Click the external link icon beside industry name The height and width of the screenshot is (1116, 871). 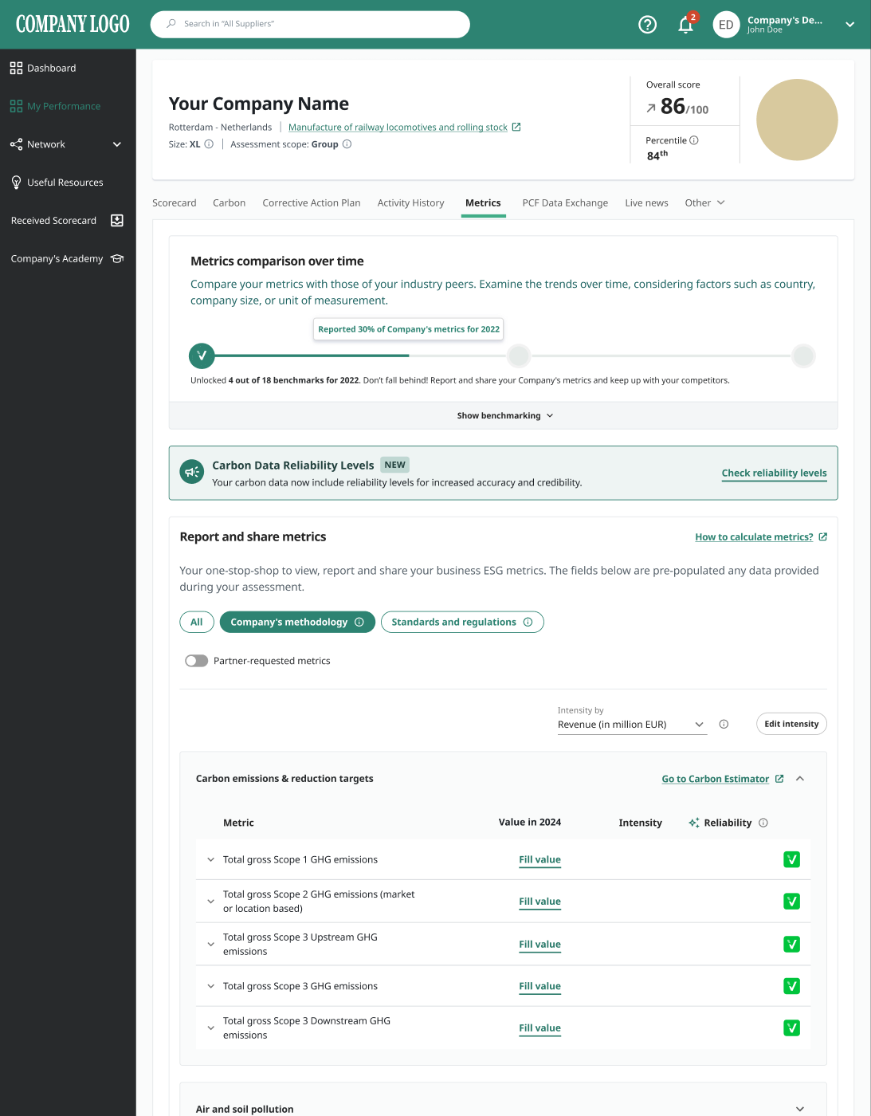(516, 127)
